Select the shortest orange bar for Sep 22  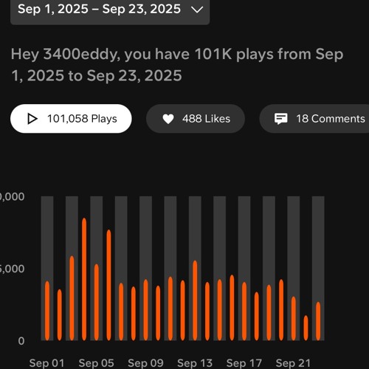click(306, 328)
